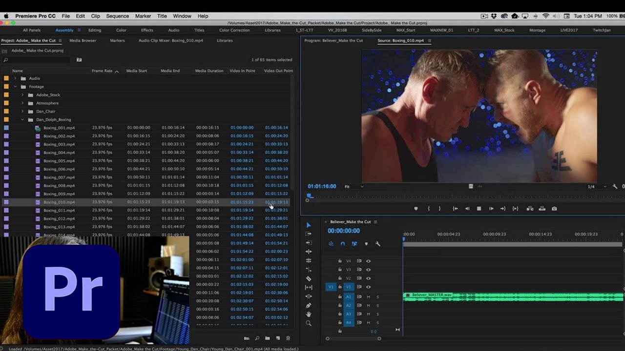The width and height of the screenshot is (625, 351).
Task: Click the timeline wrench display settings icon
Action: pyautogui.click(x=377, y=244)
